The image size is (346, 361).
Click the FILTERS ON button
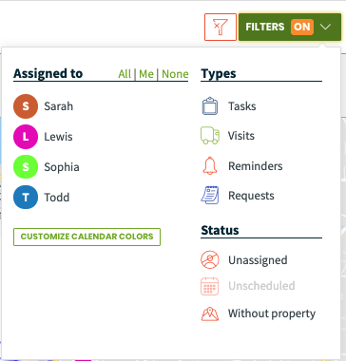(x=290, y=27)
